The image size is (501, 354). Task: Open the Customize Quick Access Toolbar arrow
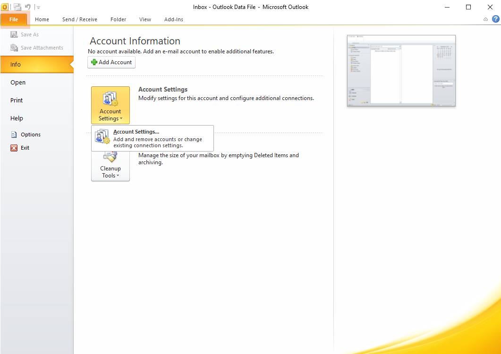(x=38, y=7)
